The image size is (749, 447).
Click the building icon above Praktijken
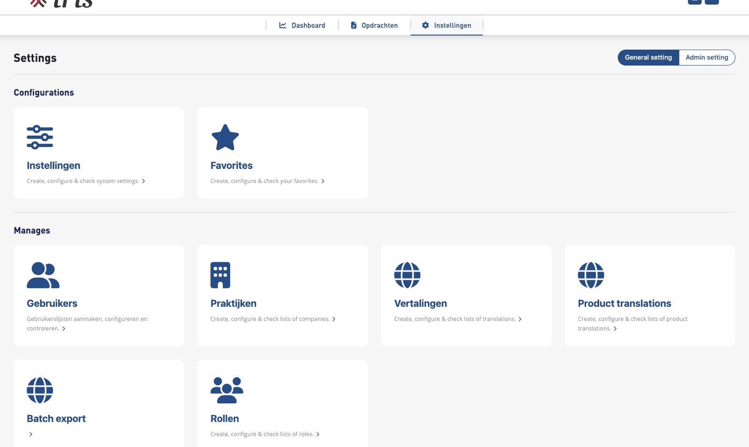(220, 275)
